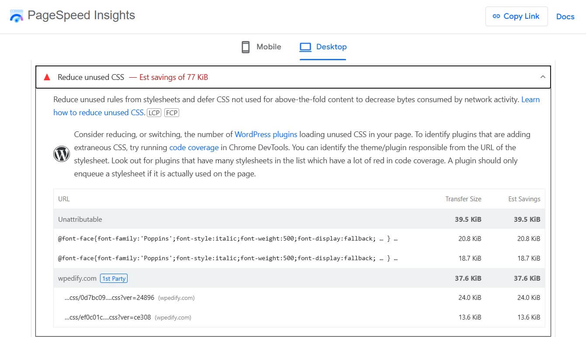The image size is (586, 337).
Task: Click the 39.5 KiB transfer size value
Action: coord(468,219)
